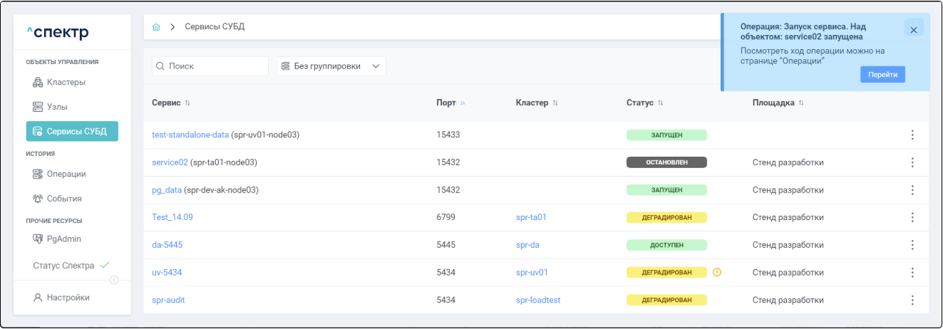
Task: Close the operation notification popup
Action: pos(913,30)
